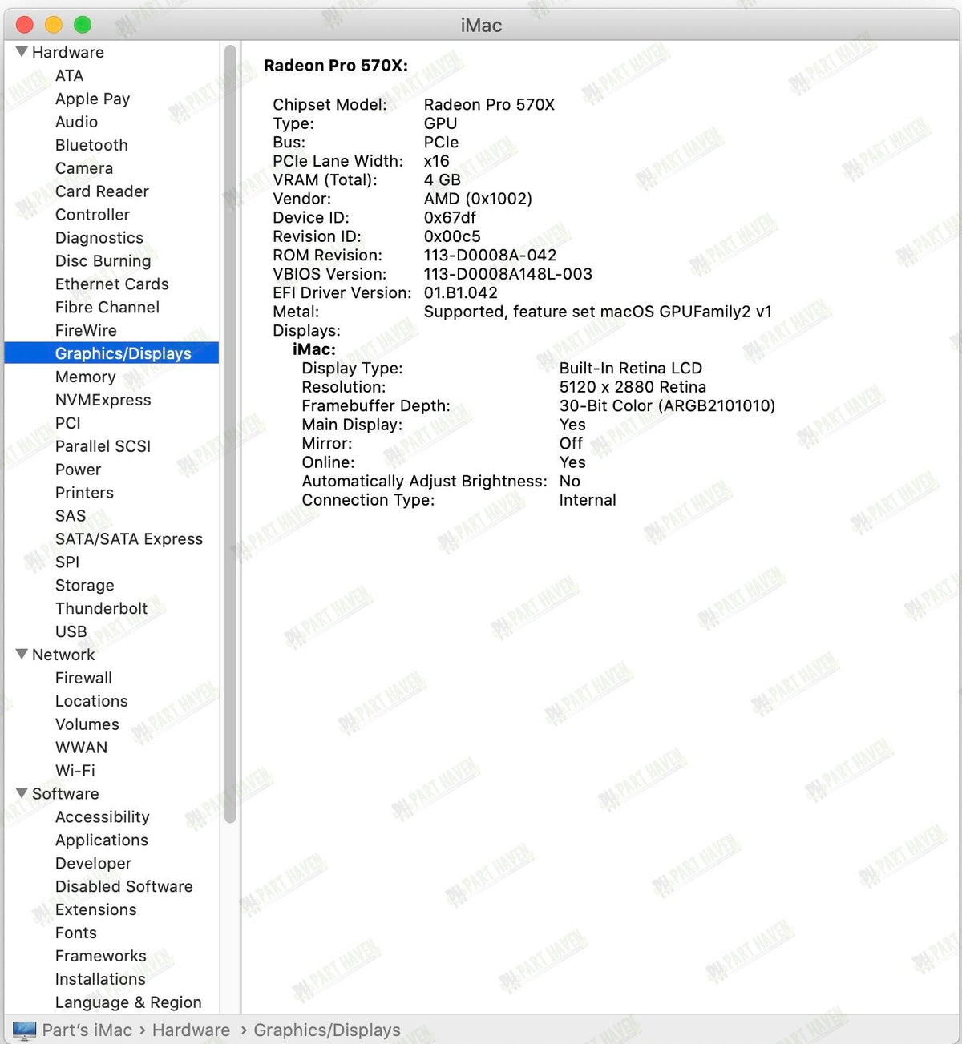The height and width of the screenshot is (1044, 962).
Task: Click the yellow minimize window button
Action: coord(54,25)
